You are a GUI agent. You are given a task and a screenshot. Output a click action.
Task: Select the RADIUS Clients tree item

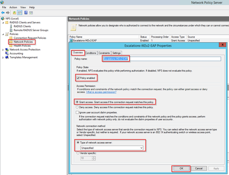point(22,26)
